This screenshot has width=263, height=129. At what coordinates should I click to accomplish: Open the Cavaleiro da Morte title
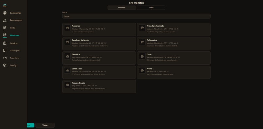[80, 40]
